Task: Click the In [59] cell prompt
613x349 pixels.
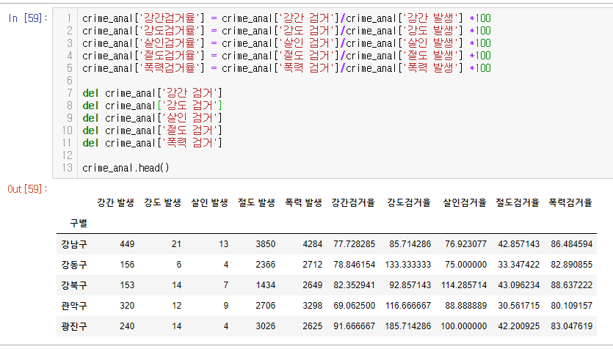Action: click(24, 18)
